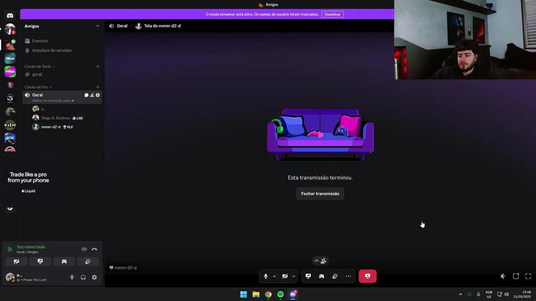Open more options ellipsis menu

pyautogui.click(x=348, y=276)
